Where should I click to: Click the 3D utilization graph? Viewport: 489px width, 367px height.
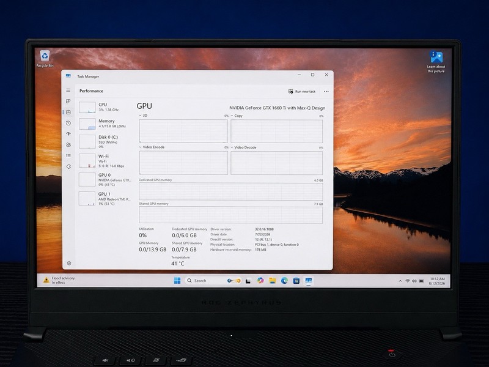183,131
